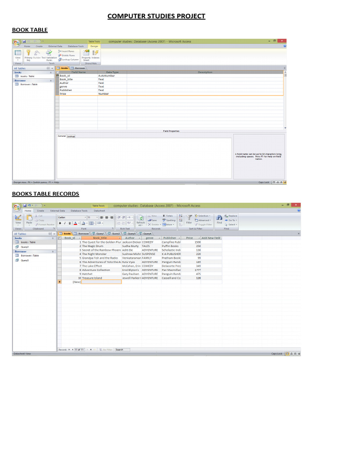The image size is (337, 449).
Task: Toggle Bold formatting in the Font group
Action: [x=60, y=223]
